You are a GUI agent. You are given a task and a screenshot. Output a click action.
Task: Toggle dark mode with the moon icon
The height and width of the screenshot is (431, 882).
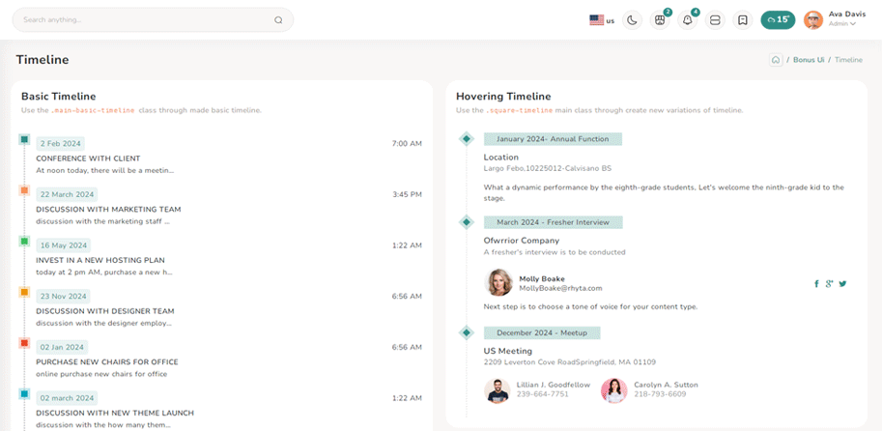[x=632, y=19]
